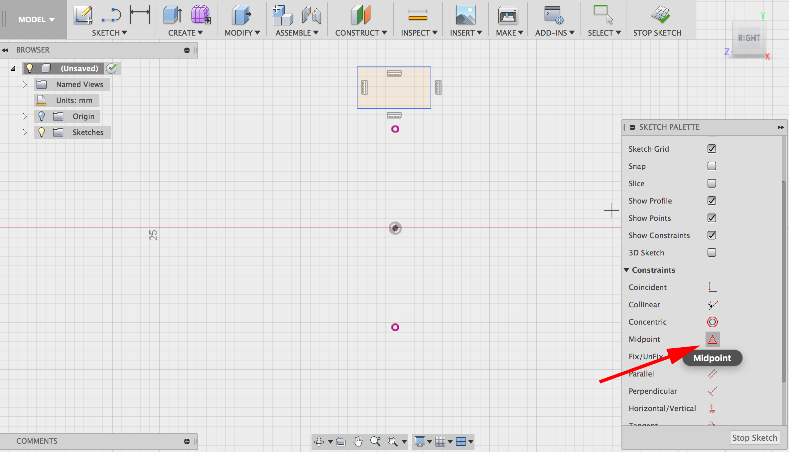Click the STOP SKETCH toolbar label
789x452 pixels.
(x=657, y=33)
